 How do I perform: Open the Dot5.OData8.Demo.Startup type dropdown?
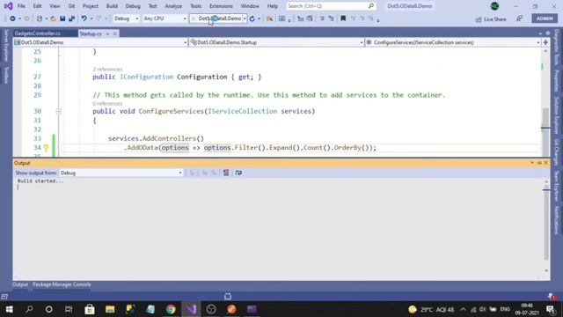point(276,42)
